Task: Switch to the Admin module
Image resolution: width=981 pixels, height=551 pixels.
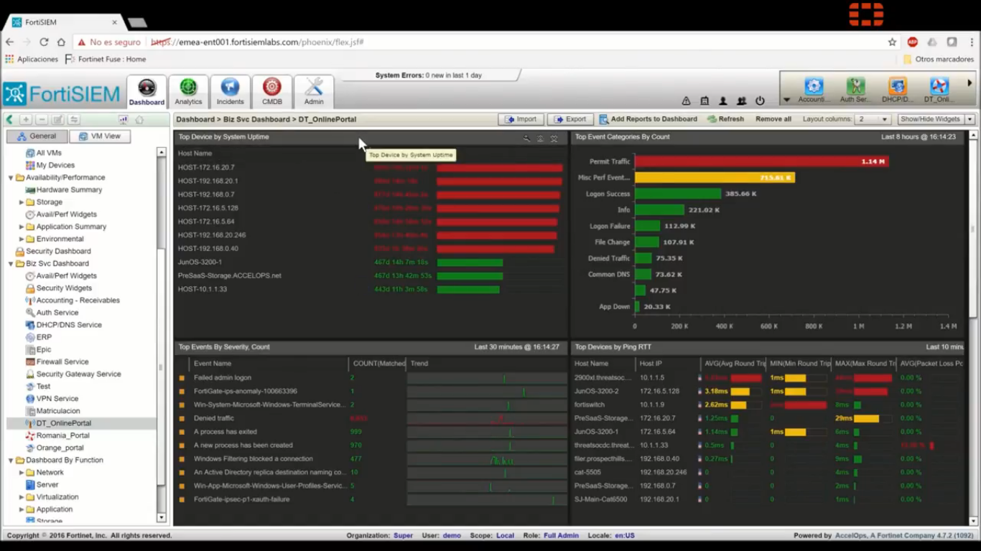Action: [313, 89]
